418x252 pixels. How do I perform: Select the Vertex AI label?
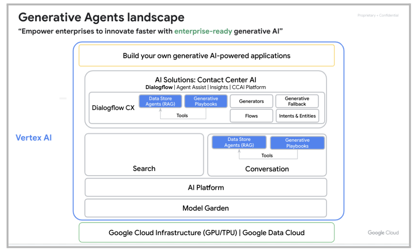click(x=34, y=138)
